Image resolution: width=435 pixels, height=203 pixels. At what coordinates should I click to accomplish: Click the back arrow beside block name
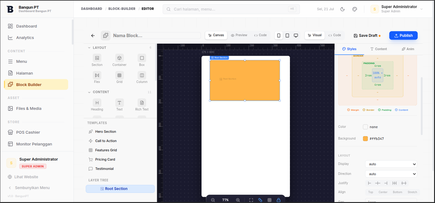(x=93, y=36)
